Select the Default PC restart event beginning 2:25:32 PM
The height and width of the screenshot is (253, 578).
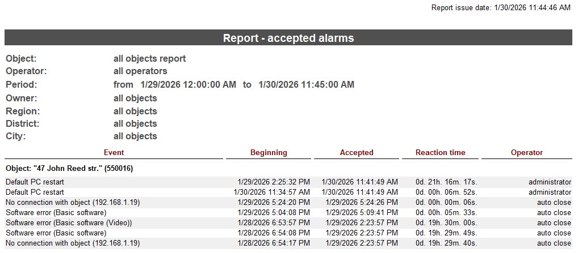coord(35,182)
